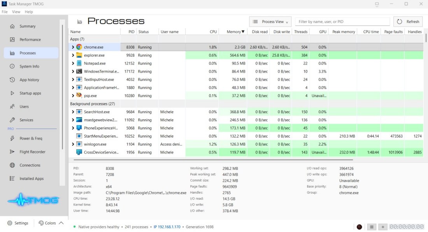Click the horizontal scrollbar below process list
Image resolution: width=428 pixels, height=232 pixels.
(x=213, y=160)
